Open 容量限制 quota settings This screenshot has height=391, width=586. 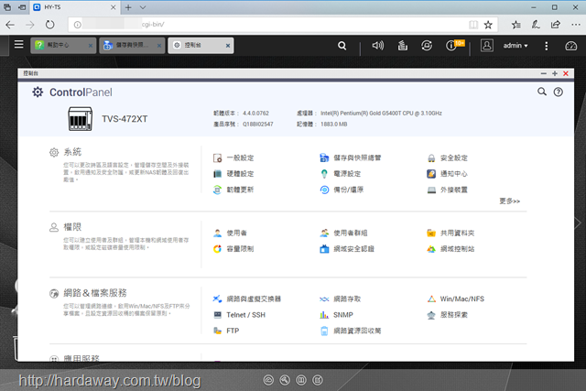coord(233,249)
